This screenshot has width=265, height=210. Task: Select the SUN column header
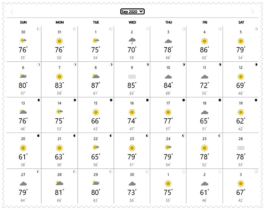(23, 22)
